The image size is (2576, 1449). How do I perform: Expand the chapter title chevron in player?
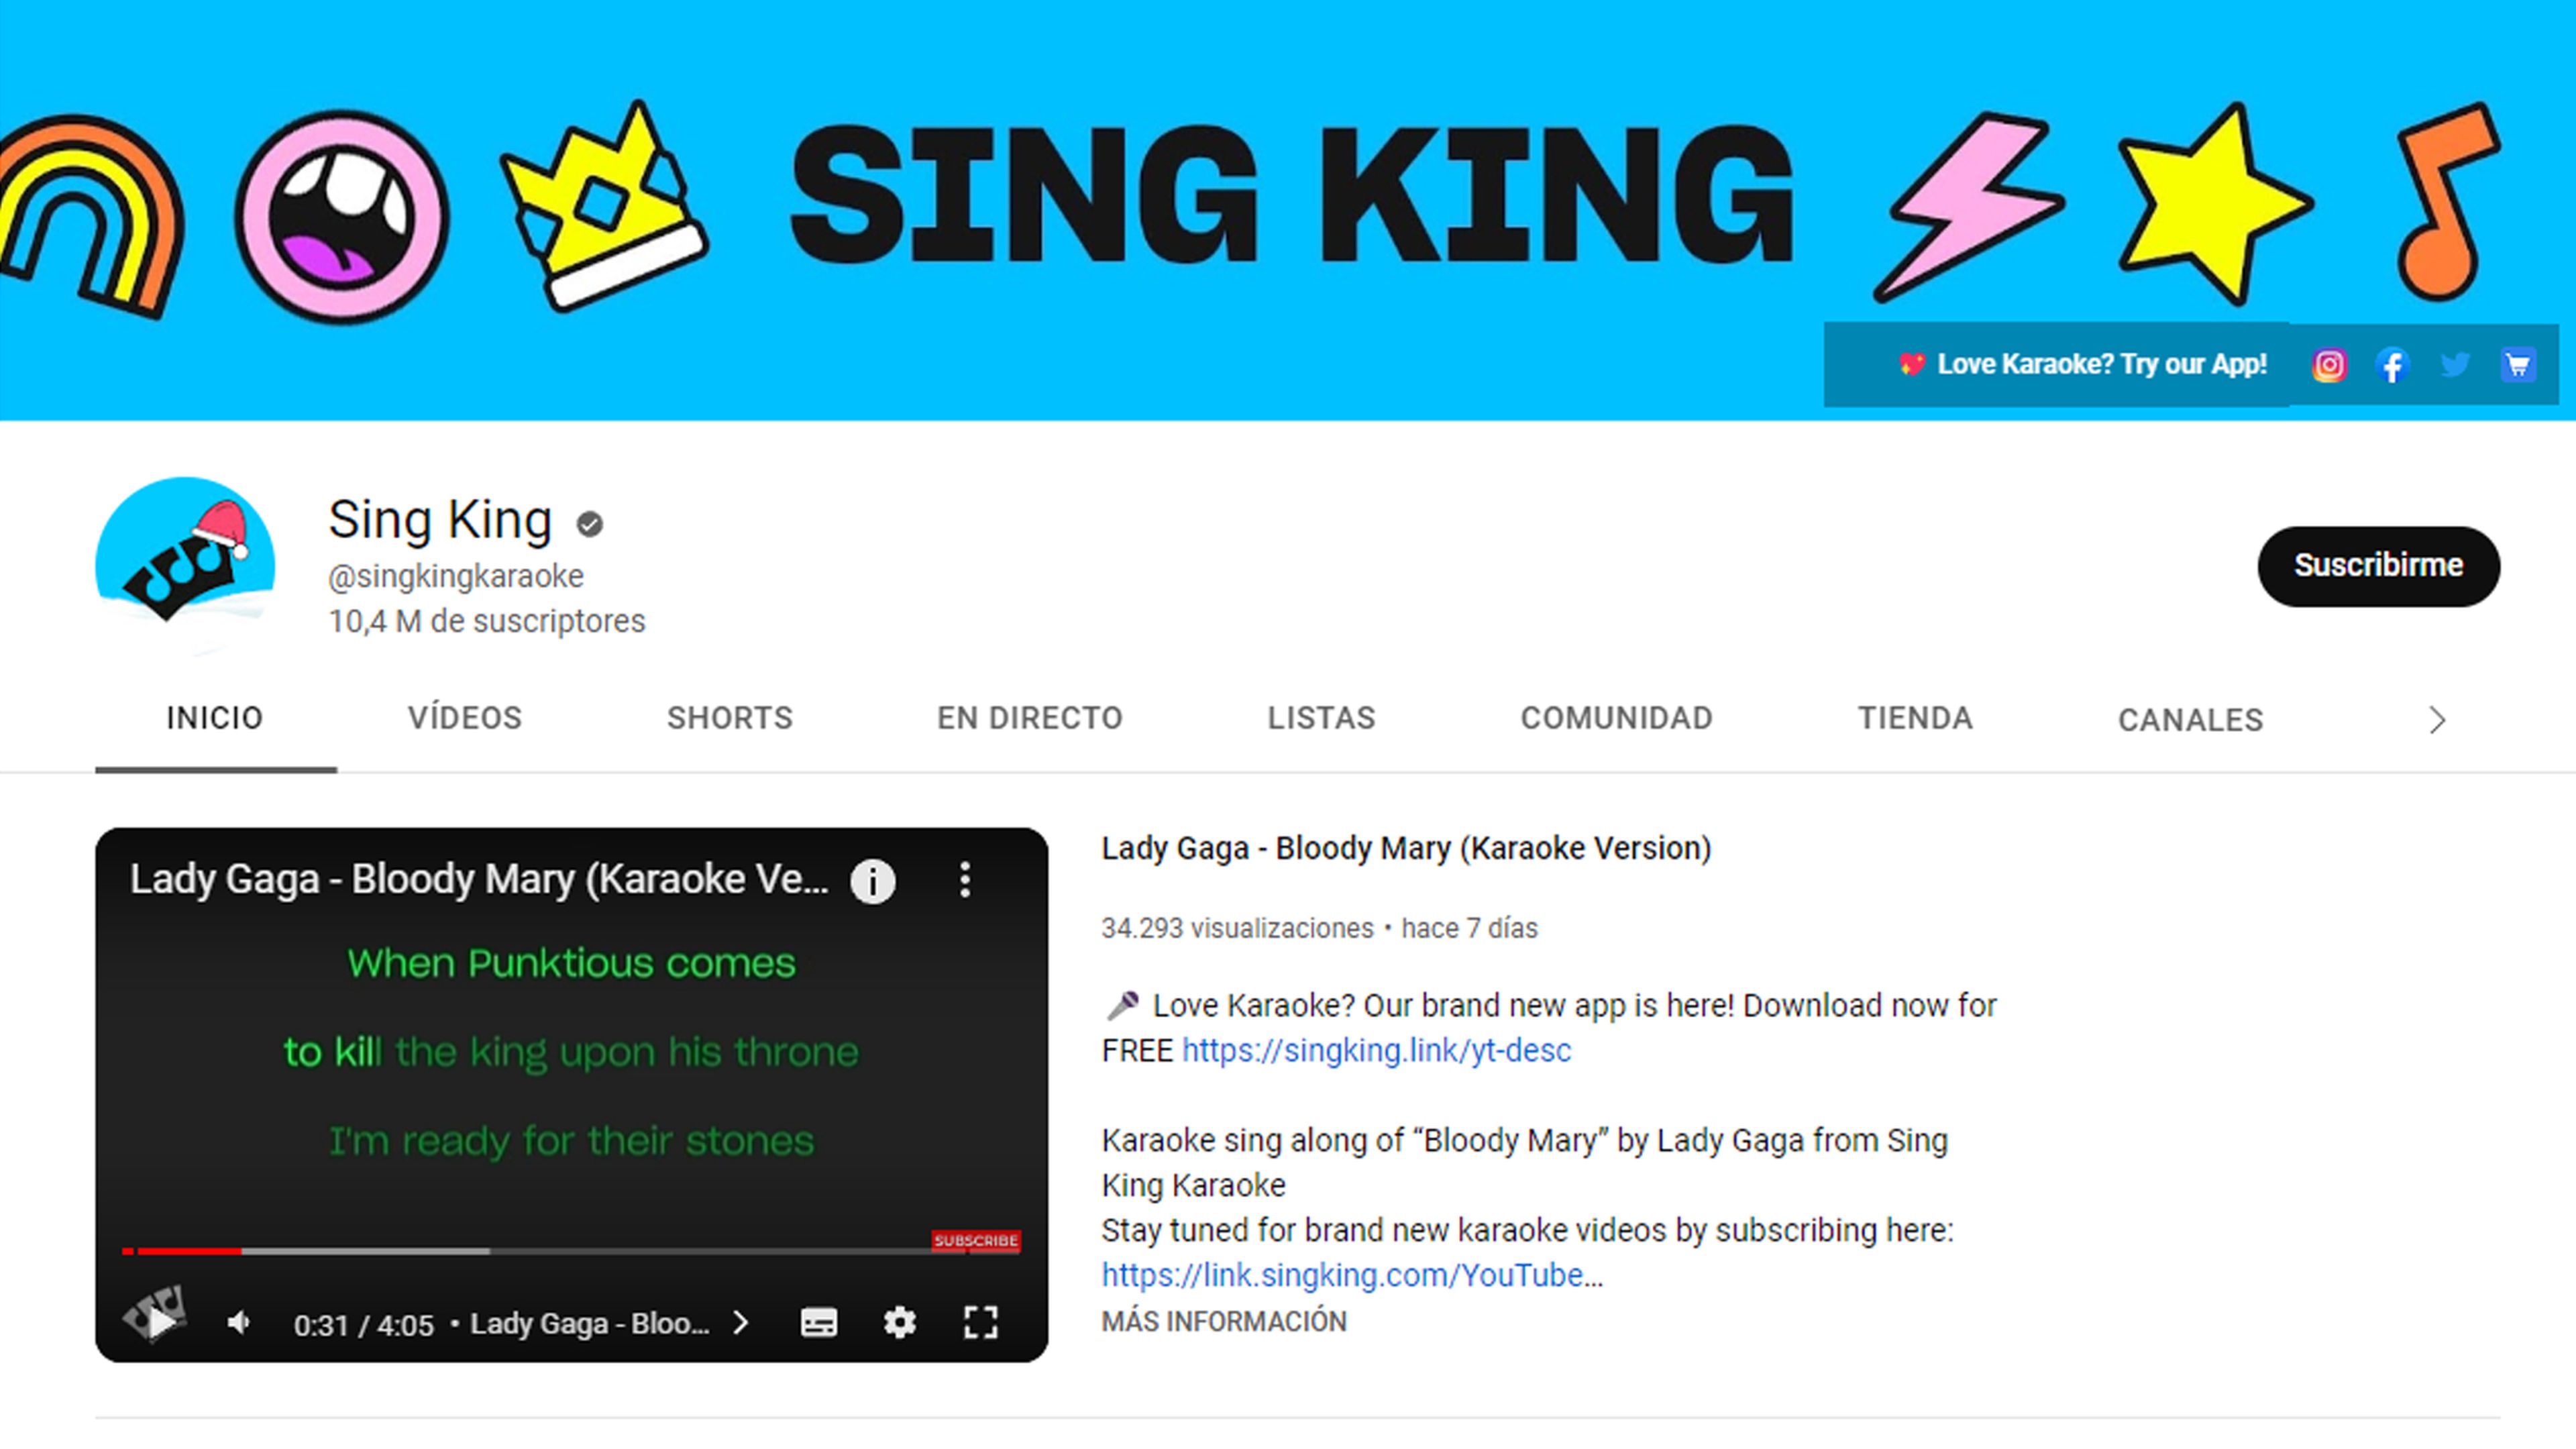tap(741, 1323)
